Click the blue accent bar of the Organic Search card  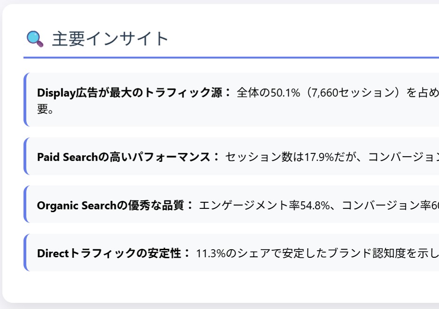pos(25,204)
